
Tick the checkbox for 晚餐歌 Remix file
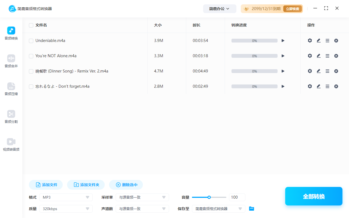[31, 71]
